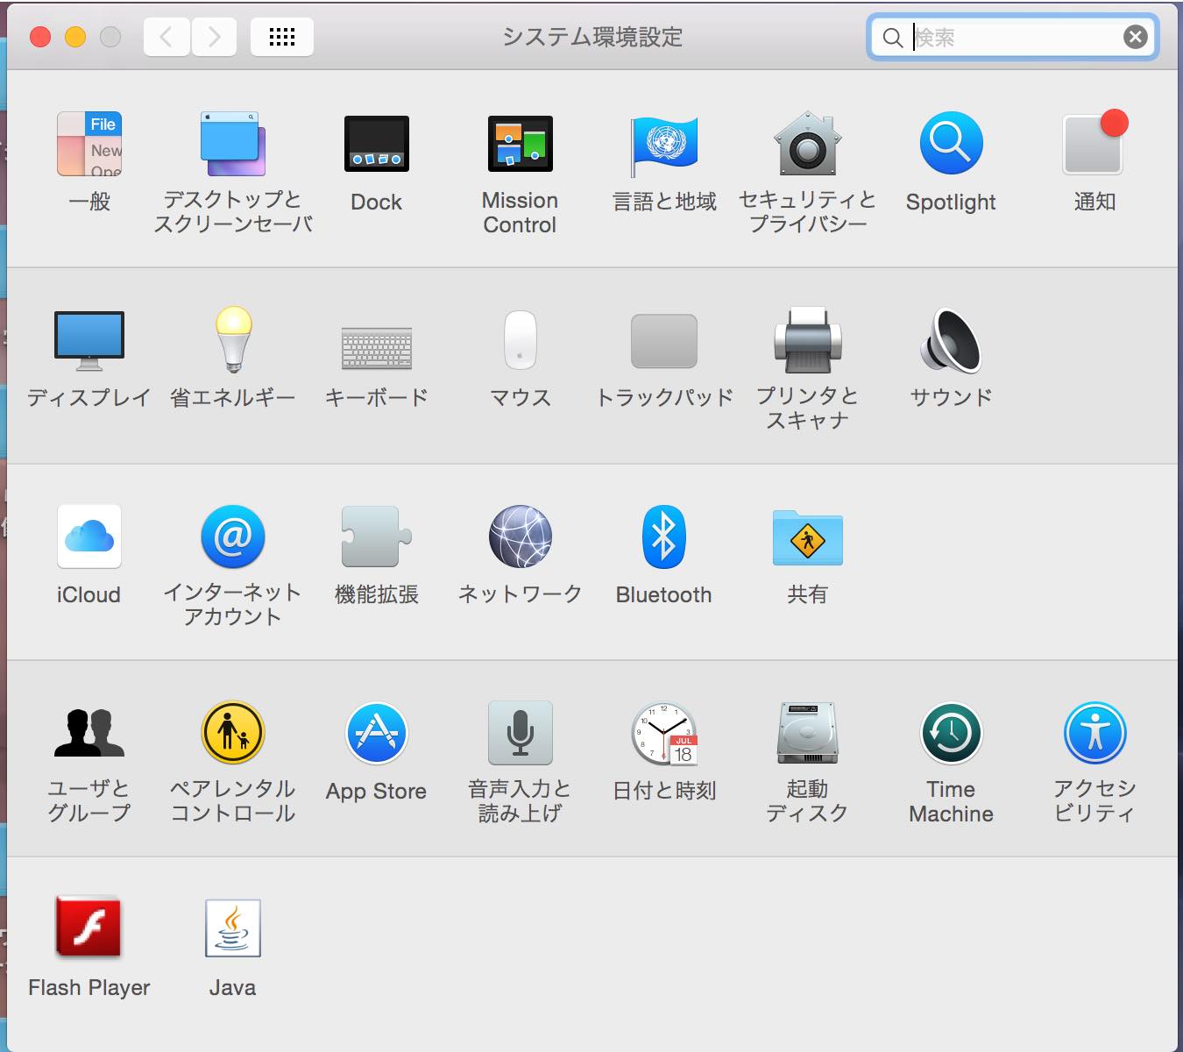This screenshot has height=1052, width=1183.
Task: Open the 一般 (General) preferences icon
Action: (89, 144)
